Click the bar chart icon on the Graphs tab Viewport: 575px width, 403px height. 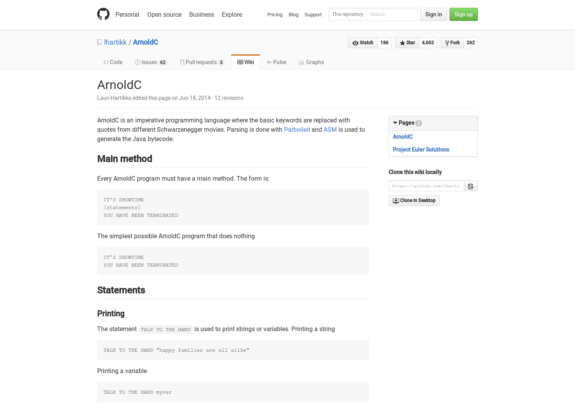click(x=301, y=62)
